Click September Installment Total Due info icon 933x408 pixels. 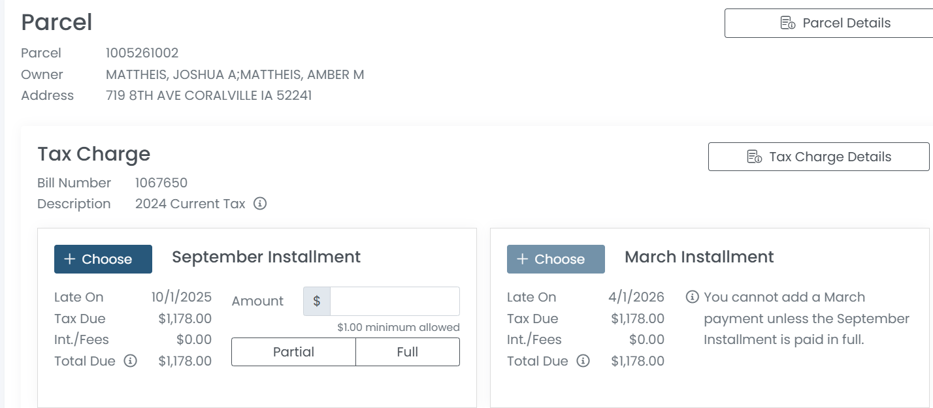pyautogui.click(x=131, y=361)
